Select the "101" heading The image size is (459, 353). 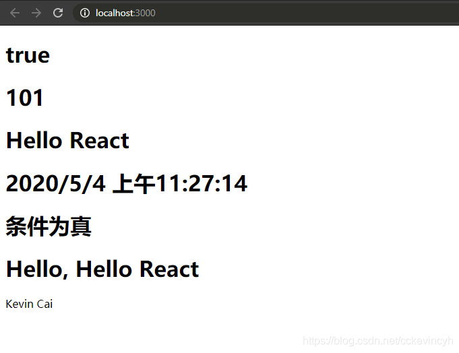tap(25, 98)
